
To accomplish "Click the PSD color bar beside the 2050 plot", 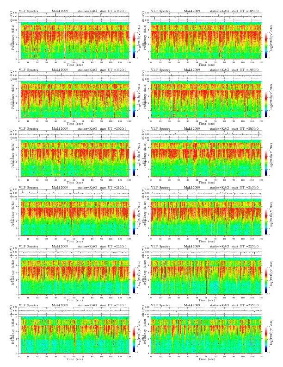I will click(x=266, y=163).
